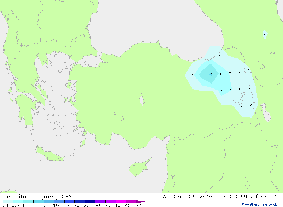Click the '12..00 UTC' time text
Viewport: 283px width, 207px height.
(x=235, y=197)
